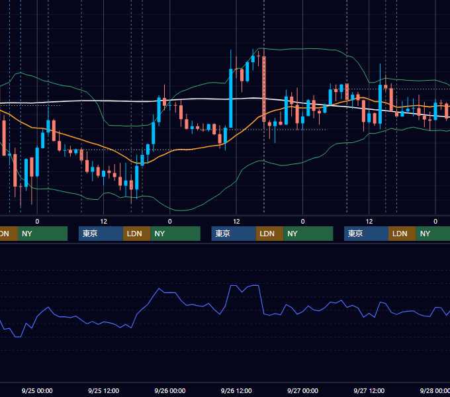Select the LDN session bar on 9/26
Viewport: 450px width, 397px height.
click(269, 234)
